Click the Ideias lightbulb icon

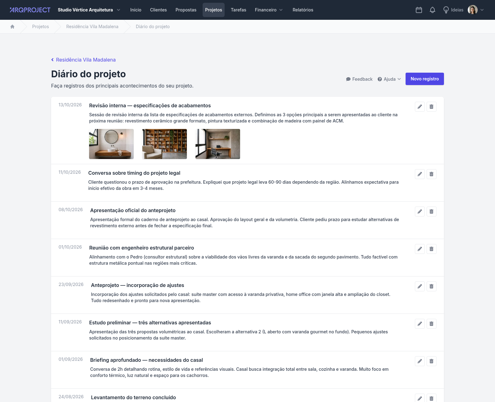pos(446,10)
